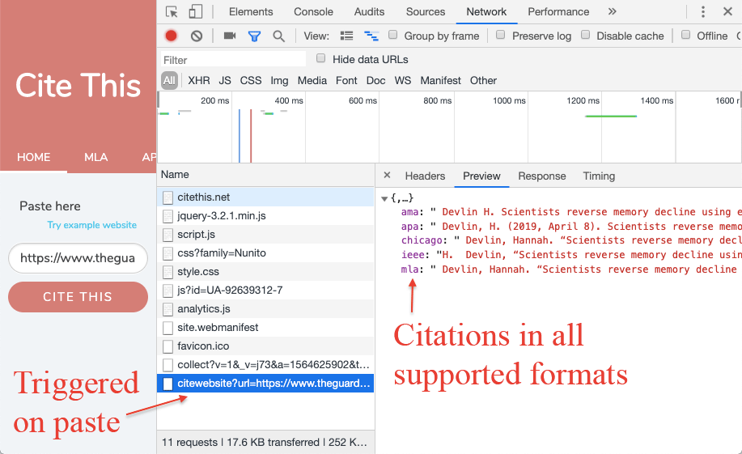The image size is (742, 454).
Task: Show more DevTools tabs chevron
Action: pyautogui.click(x=613, y=11)
